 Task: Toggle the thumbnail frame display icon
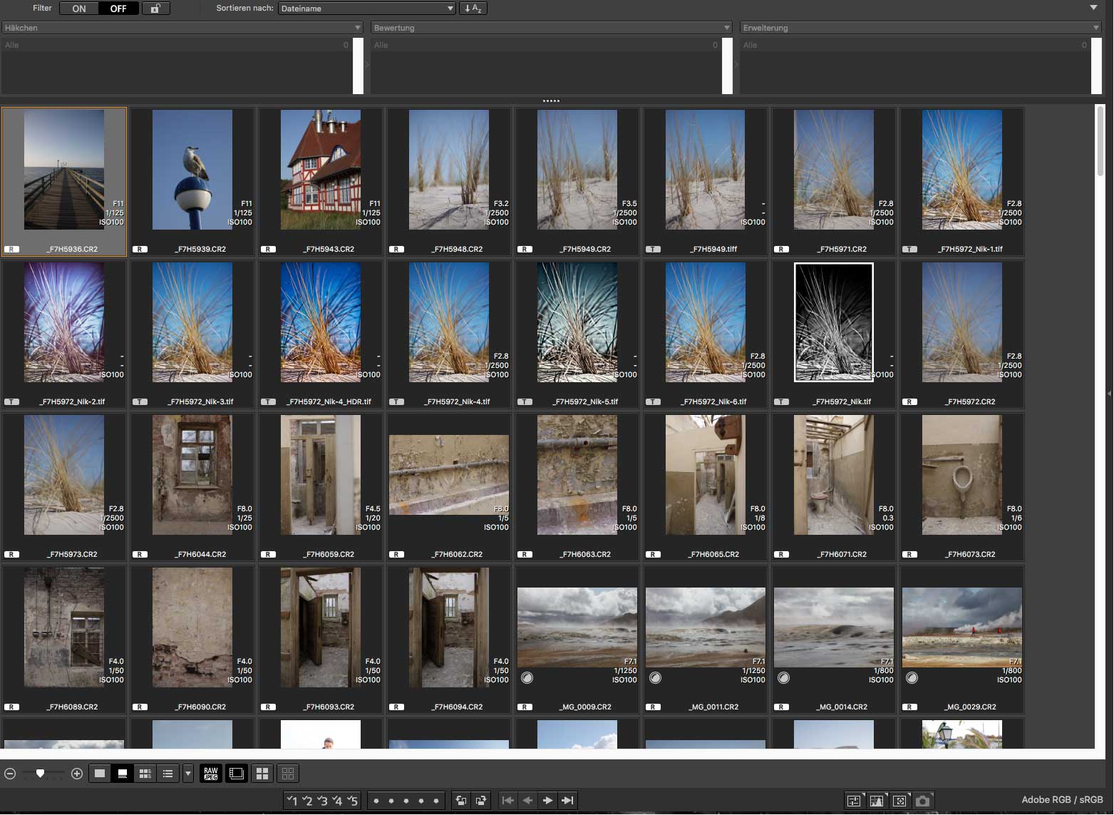pyautogui.click(x=237, y=774)
